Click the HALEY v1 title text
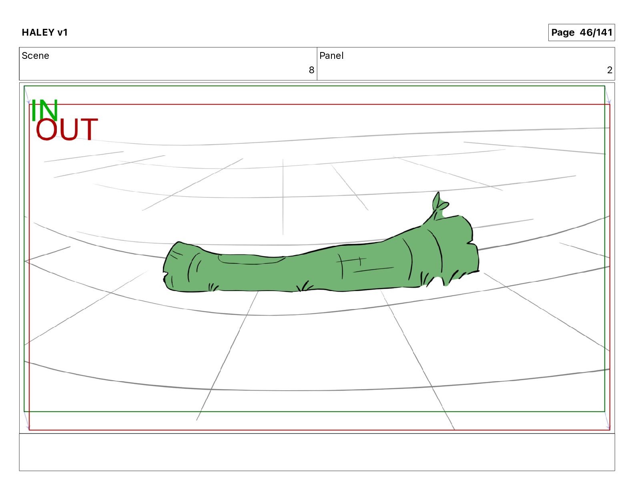Screen dimensions: 634x490 (x=45, y=32)
